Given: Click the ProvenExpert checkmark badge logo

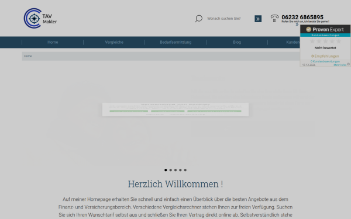Looking at the screenshot, I should [308, 29].
